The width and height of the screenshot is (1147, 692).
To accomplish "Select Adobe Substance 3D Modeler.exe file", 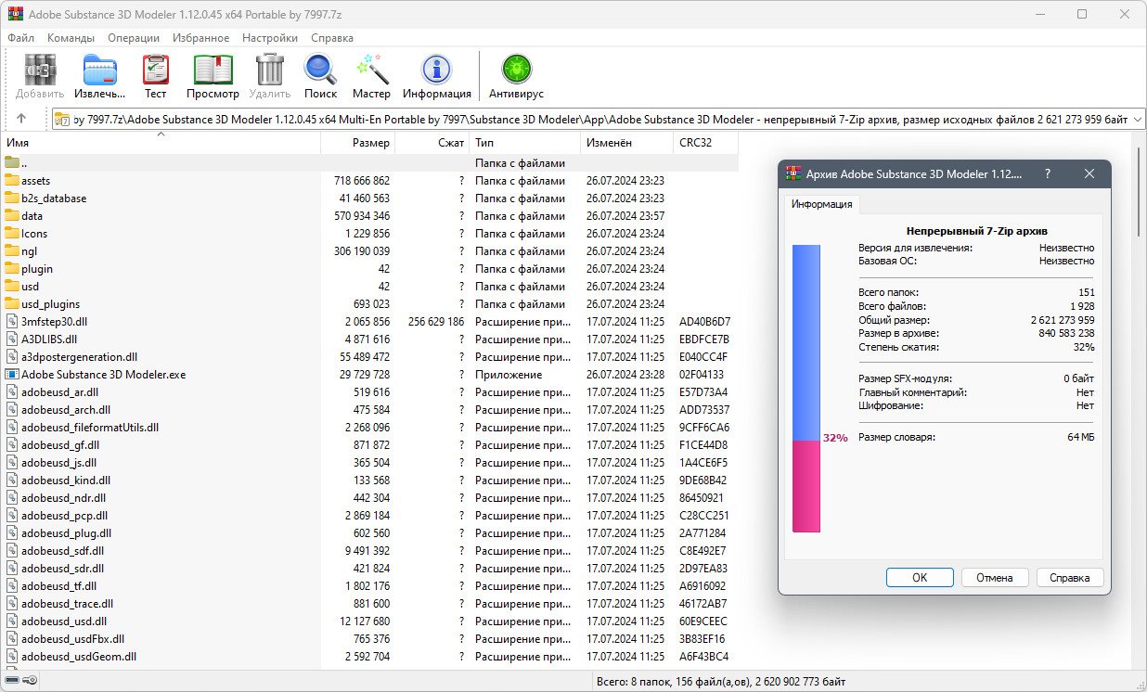I will pos(103,375).
